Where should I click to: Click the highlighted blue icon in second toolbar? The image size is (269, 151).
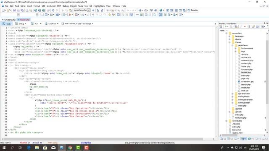point(160,15)
